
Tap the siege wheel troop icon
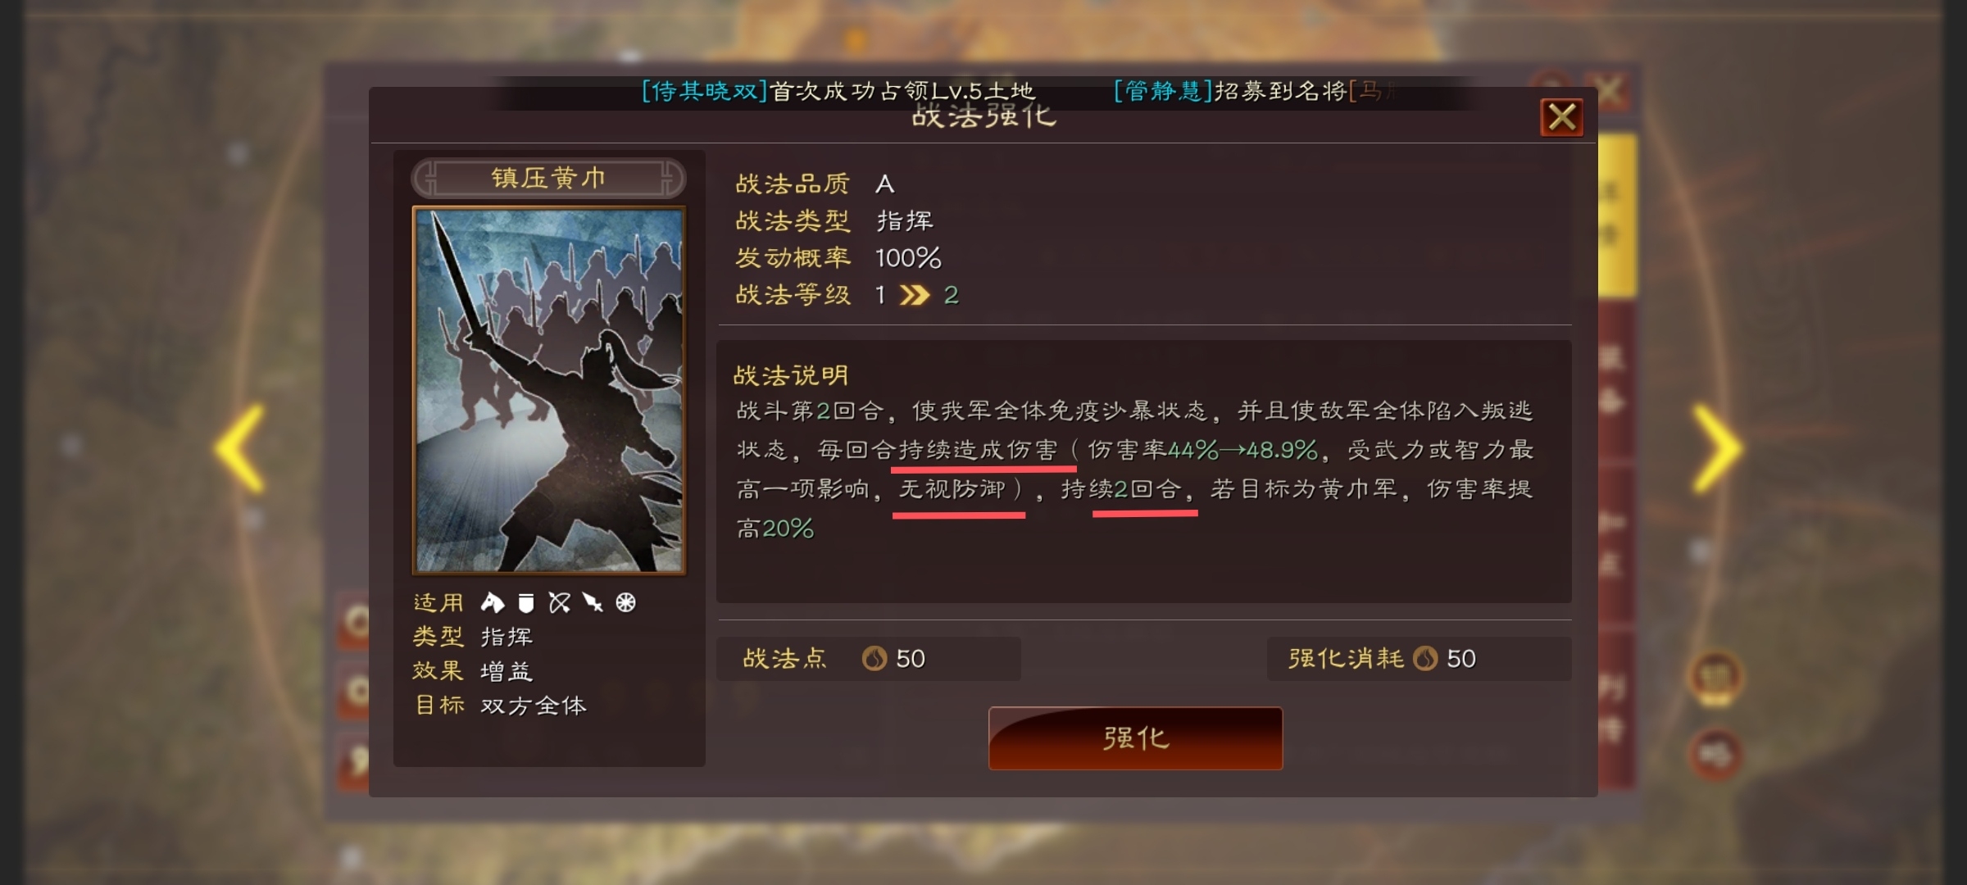625,603
